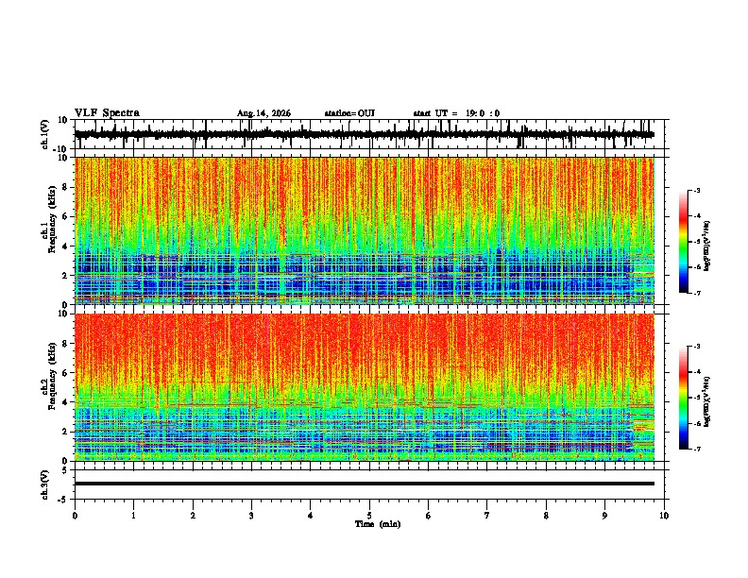The image size is (748, 578).
Task: Select the "start UT = 19:0 :0" label
Action: (x=456, y=113)
